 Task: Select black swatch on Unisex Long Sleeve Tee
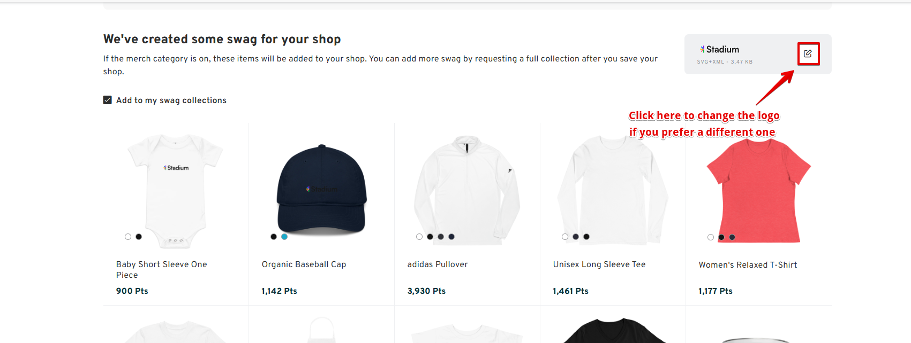click(586, 237)
